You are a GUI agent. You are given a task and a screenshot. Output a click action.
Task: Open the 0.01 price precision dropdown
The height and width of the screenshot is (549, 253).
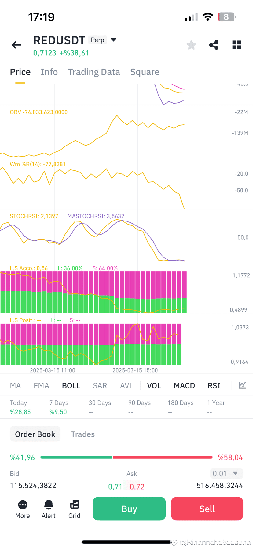(x=226, y=473)
